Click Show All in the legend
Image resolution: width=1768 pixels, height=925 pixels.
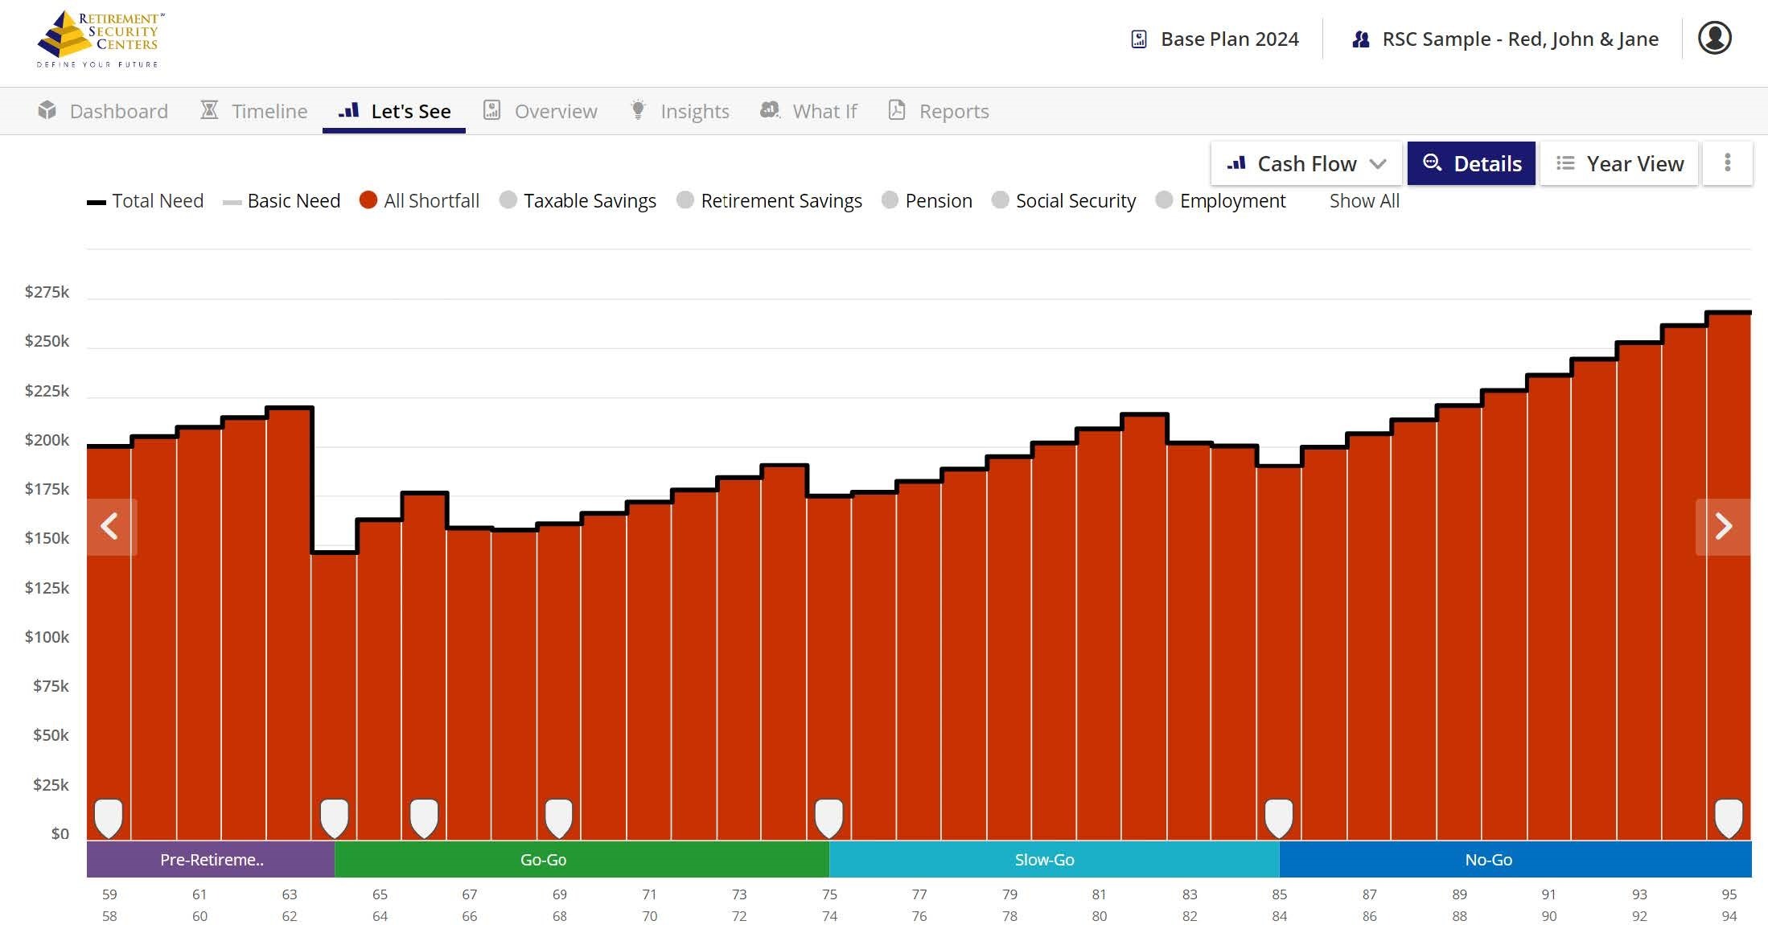pyautogui.click(x=1363, y=200)
